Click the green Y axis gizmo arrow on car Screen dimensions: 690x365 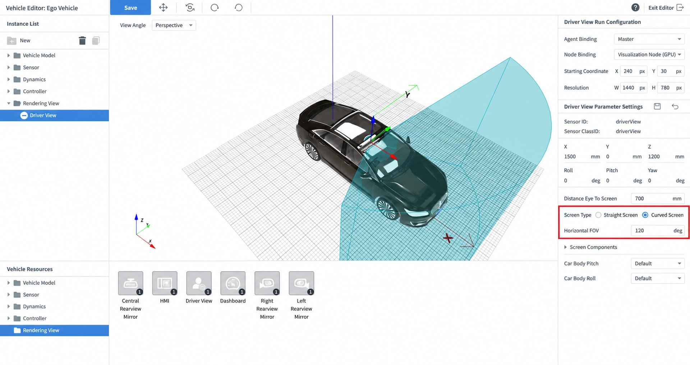(x=387, y=128)
